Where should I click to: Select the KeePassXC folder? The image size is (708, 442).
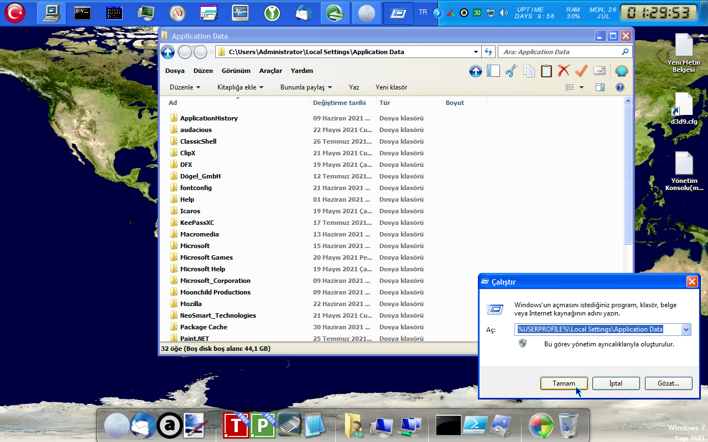[x=197, y=223]
